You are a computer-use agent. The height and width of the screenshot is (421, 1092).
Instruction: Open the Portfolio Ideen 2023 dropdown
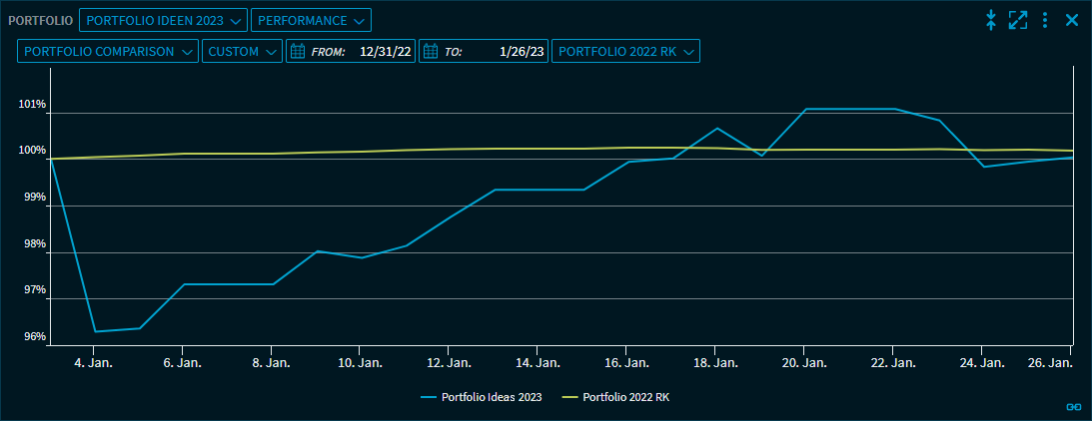point(163,20)
